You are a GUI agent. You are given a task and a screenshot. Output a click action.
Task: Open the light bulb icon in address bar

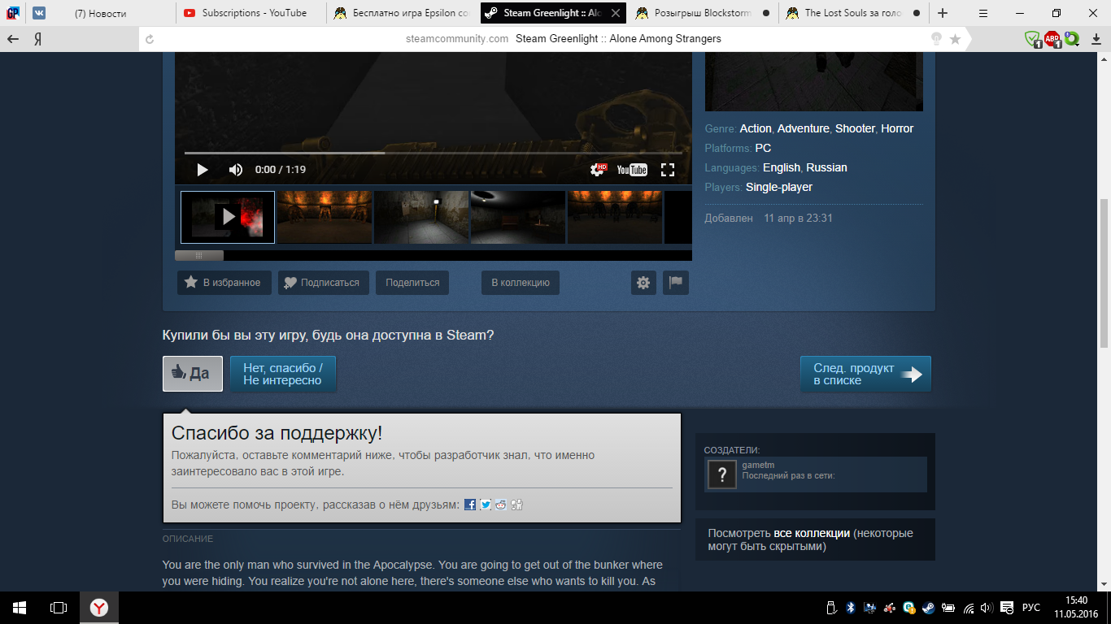pos(936,39)
